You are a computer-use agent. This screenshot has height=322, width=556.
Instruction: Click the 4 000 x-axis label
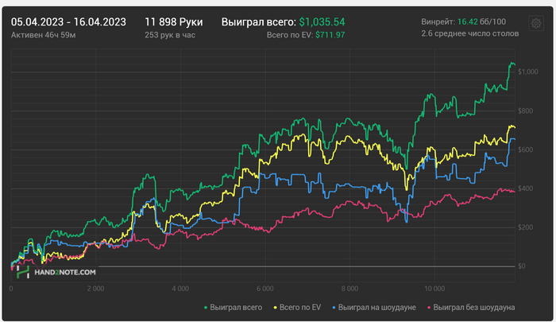[180, 289]
